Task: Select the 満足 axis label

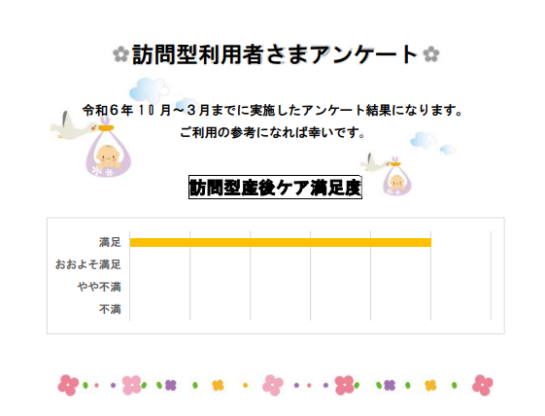Action: tap(110, 242)
